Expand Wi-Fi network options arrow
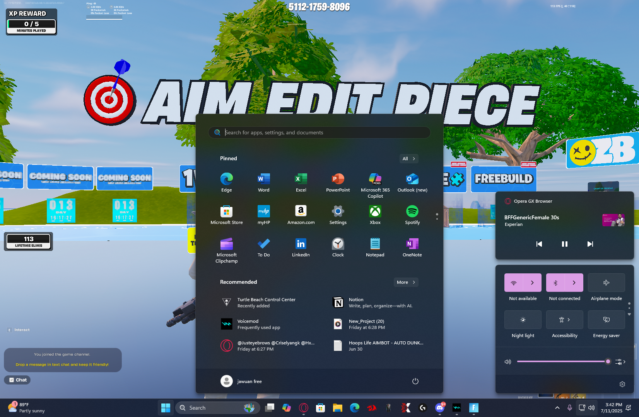This screenshot has height=417, width=639. point(532,283)
